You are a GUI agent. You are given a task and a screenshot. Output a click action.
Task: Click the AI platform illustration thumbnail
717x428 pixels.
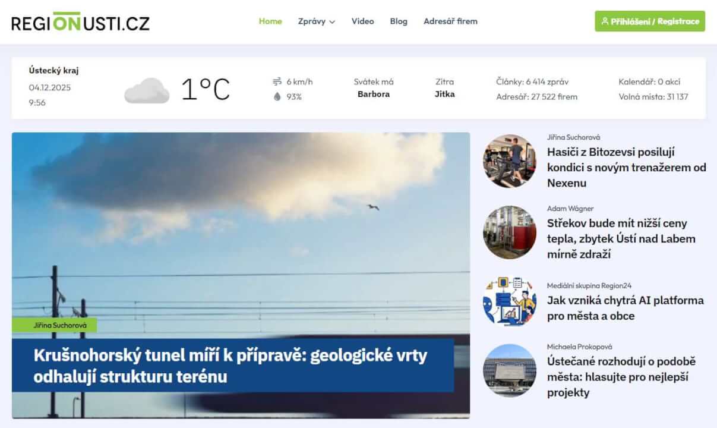(508, 301)
